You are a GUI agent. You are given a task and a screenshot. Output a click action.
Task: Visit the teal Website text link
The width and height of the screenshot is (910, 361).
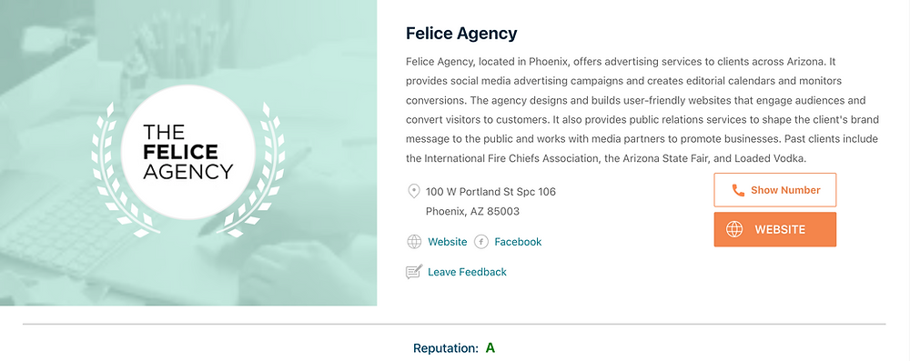coord(447,242)
